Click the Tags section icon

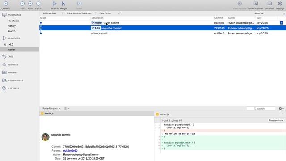4,56
